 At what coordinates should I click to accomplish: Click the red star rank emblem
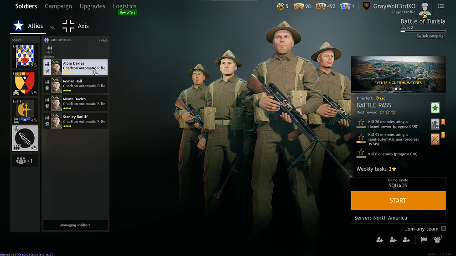pos(367,6)
